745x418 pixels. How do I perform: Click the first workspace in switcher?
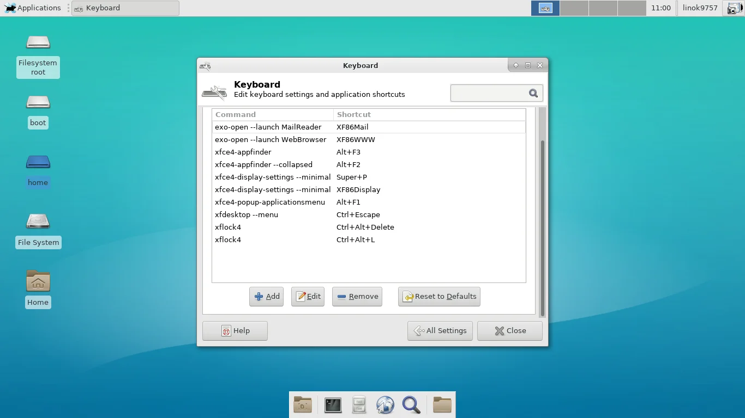click(x=545, y=8)
